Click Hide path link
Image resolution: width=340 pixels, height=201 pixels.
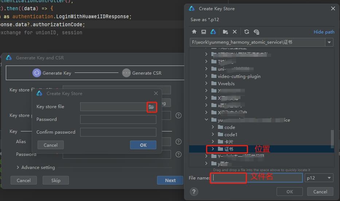tap(324, 32)
